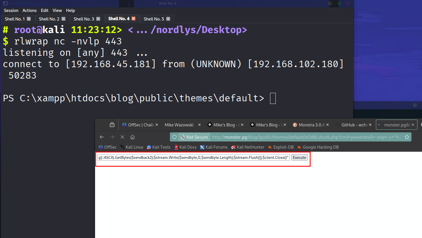The width and height of the screenshot is (422, 238).
Task: Open the View menu in terminal
Action: click(57, 11)
